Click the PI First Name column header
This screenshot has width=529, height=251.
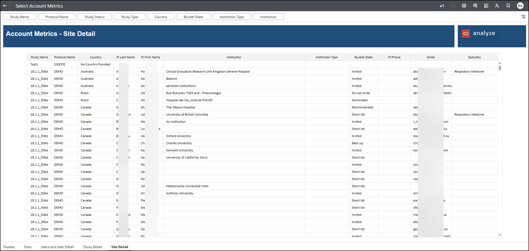point(151,57)
